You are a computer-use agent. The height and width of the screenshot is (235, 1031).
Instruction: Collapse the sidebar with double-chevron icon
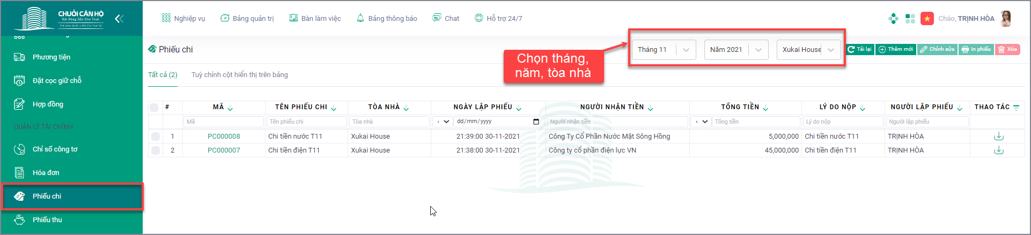(119, 19)
